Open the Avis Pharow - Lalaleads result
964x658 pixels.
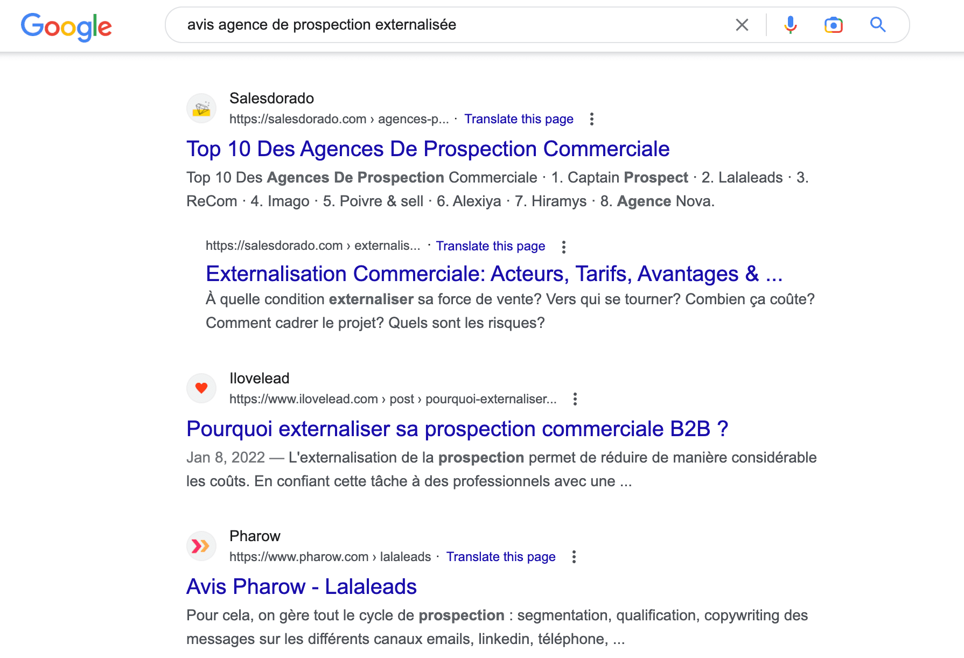tap(301, 587)
